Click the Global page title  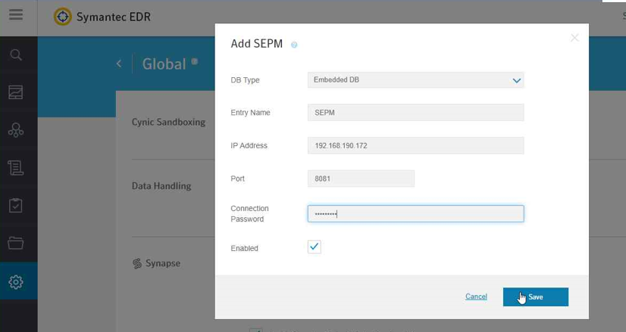164,64
